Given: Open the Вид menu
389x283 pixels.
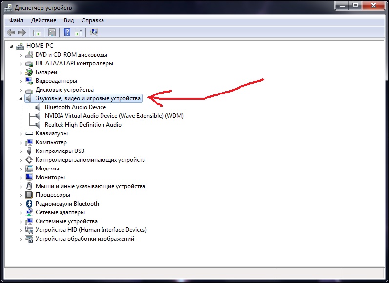Looking at the screenshot, I should click(69, 20).
